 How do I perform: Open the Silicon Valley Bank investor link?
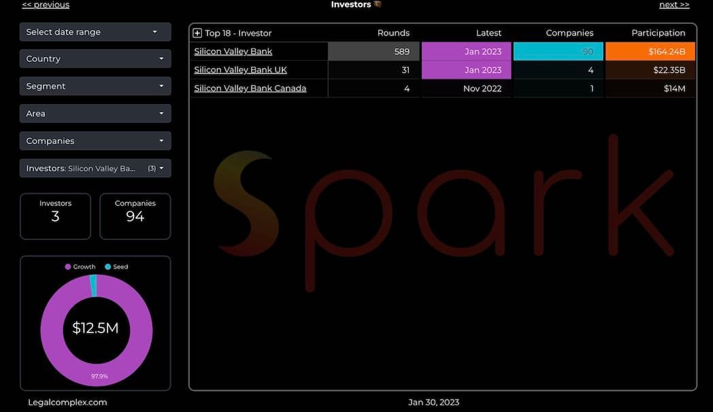(x=233, y=52)
